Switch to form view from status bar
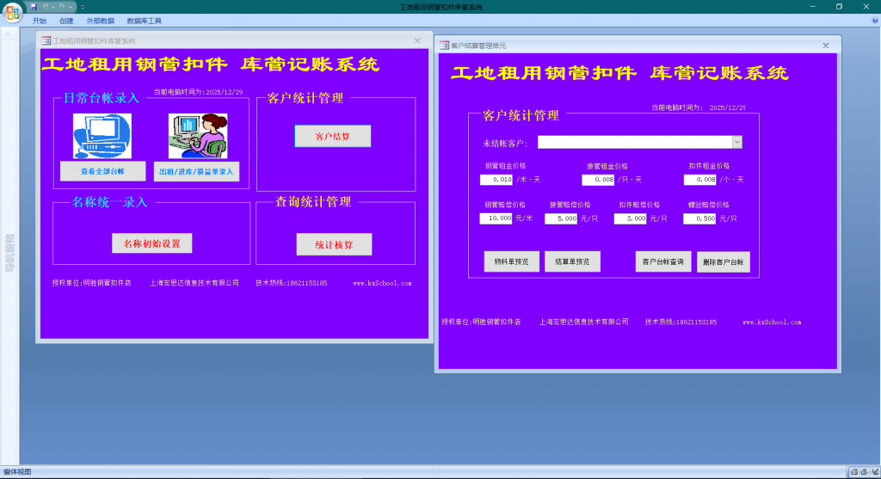The height and width of the screenshot is (479, 881). point(853,472)
